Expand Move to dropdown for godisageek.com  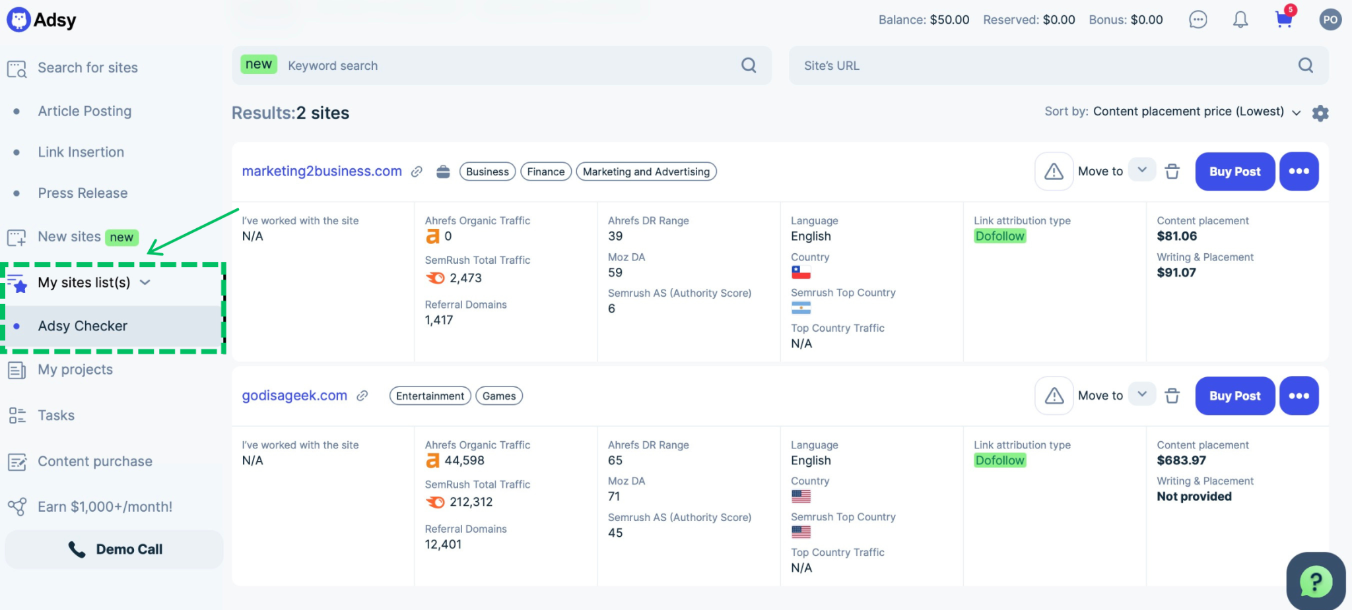[1142, 394]
